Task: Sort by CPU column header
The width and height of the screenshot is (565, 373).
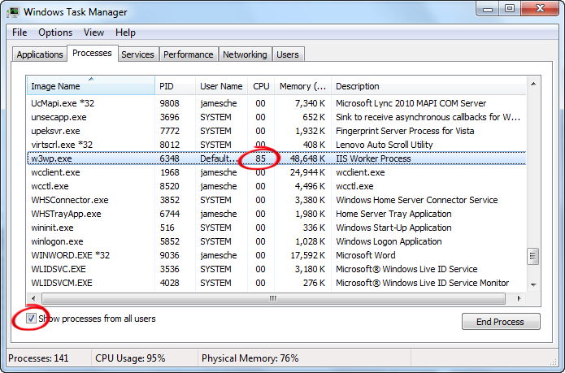Action: coord(261,85)
